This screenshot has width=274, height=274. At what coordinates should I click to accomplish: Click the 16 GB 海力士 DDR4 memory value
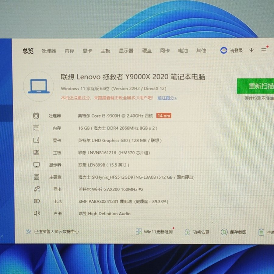[118, 128]
